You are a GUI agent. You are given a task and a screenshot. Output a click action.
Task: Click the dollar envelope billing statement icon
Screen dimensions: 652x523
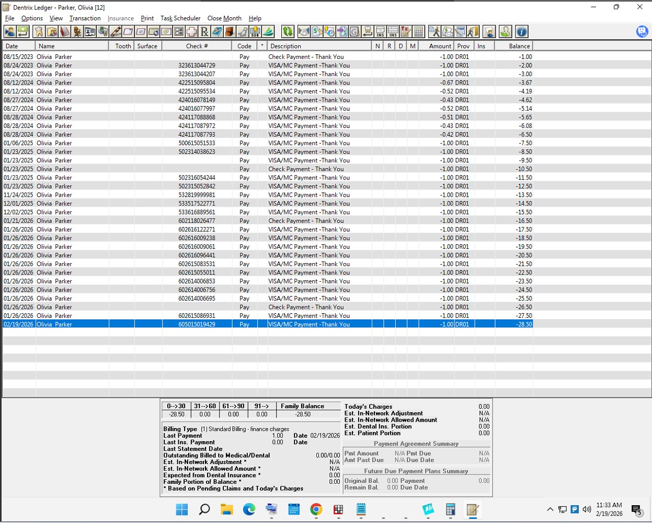448,32
